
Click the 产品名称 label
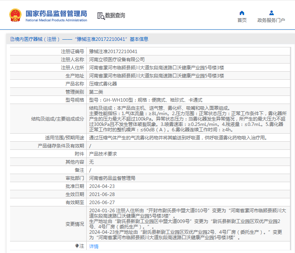point(75,84)
